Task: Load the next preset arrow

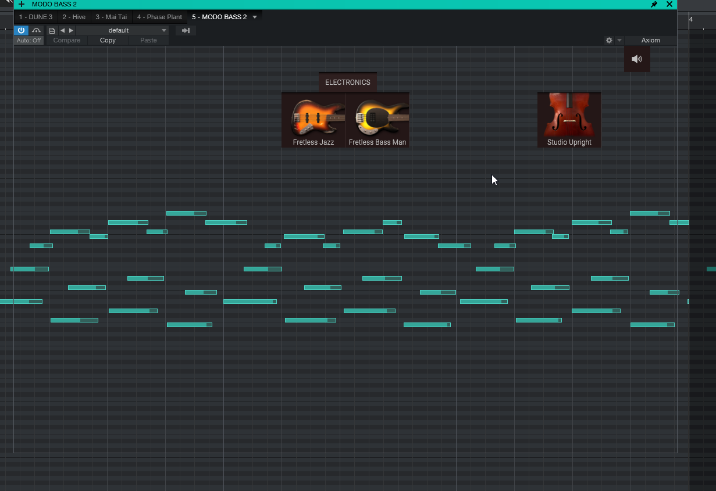Action: (71, 30)
